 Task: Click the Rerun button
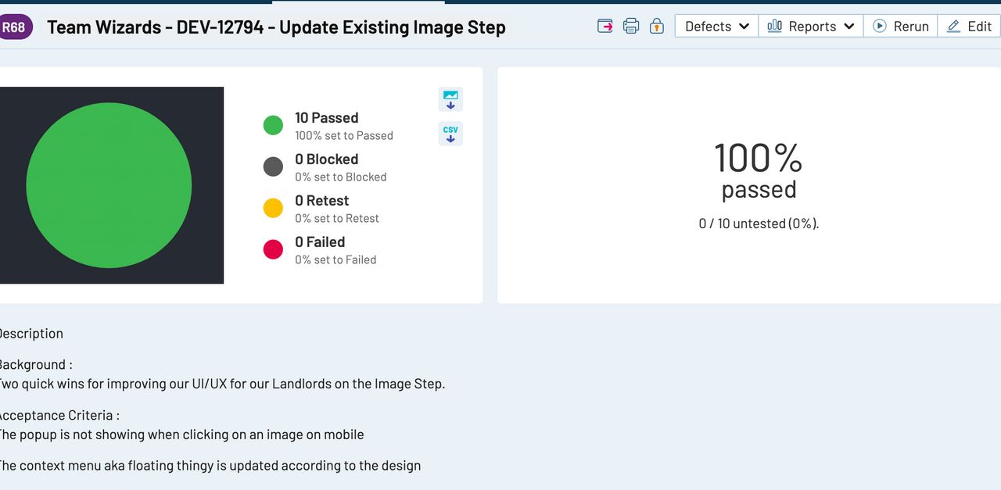pos(901,26)
